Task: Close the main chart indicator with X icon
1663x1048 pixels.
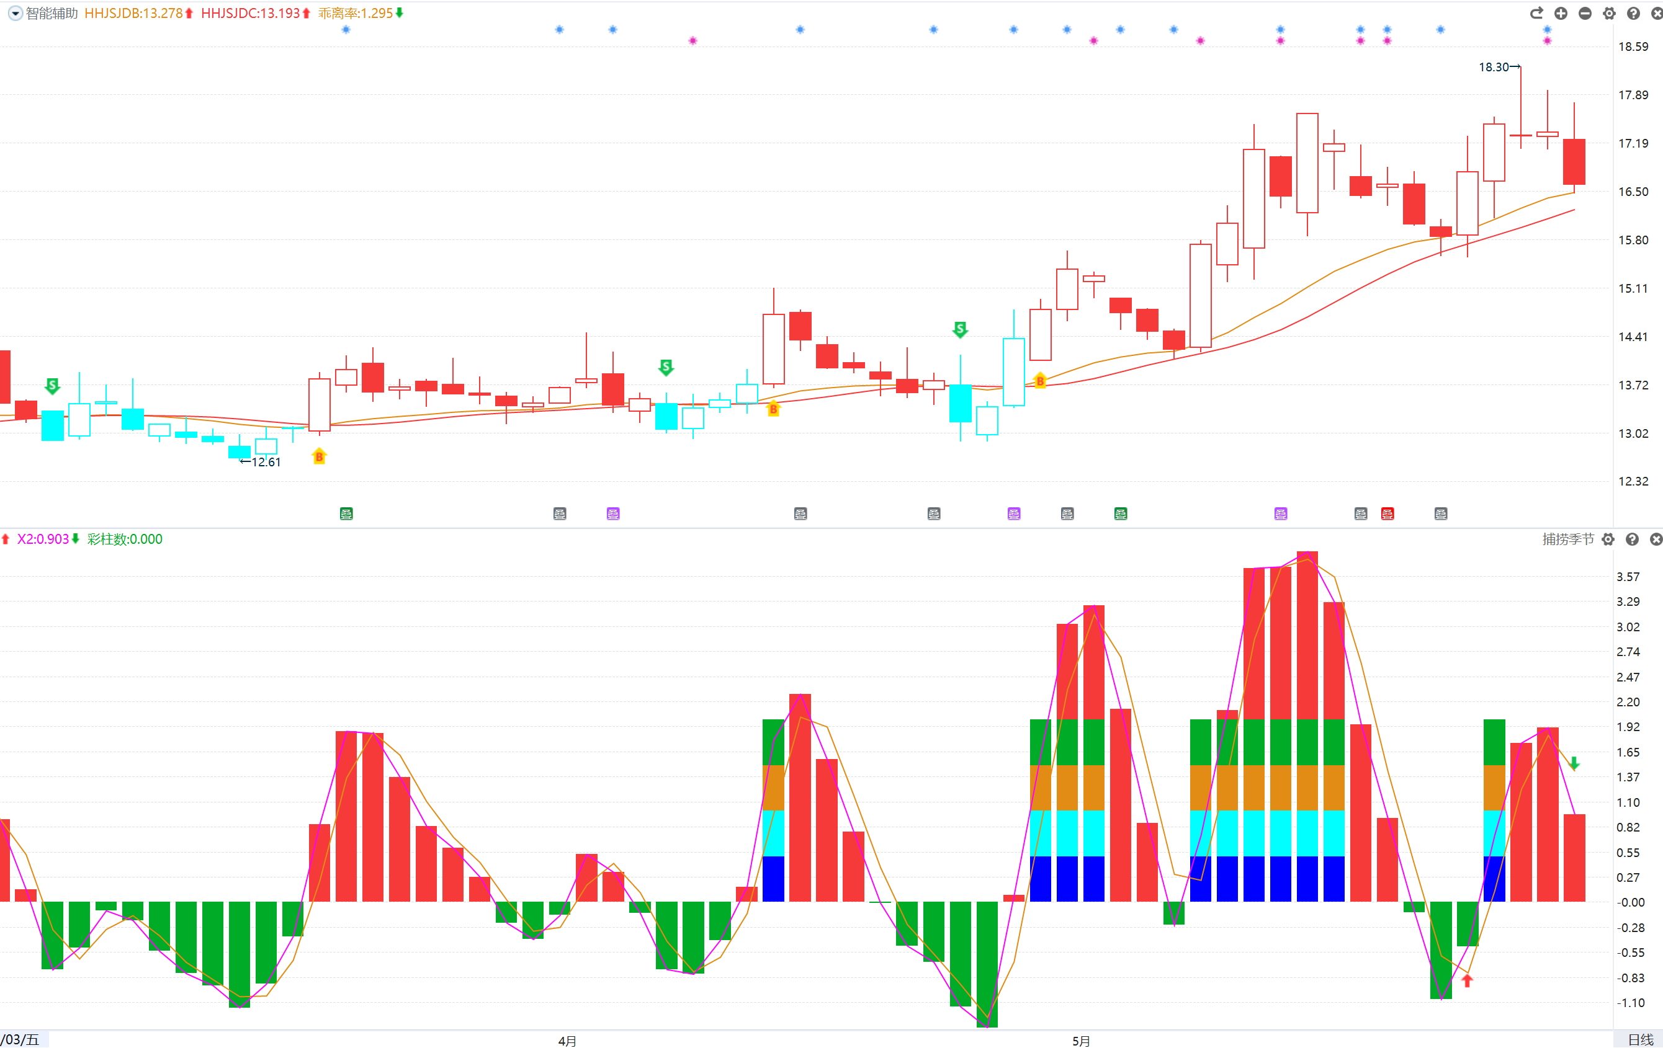Action: pyautogui.click(x=1656, y=13)
